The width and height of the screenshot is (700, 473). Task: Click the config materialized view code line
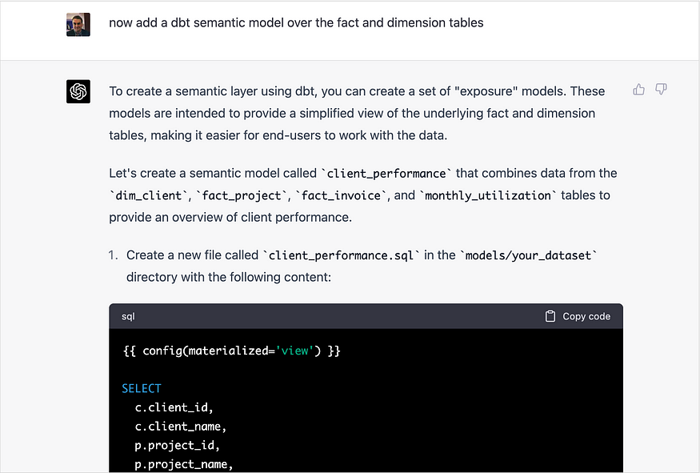pos(231,351)
